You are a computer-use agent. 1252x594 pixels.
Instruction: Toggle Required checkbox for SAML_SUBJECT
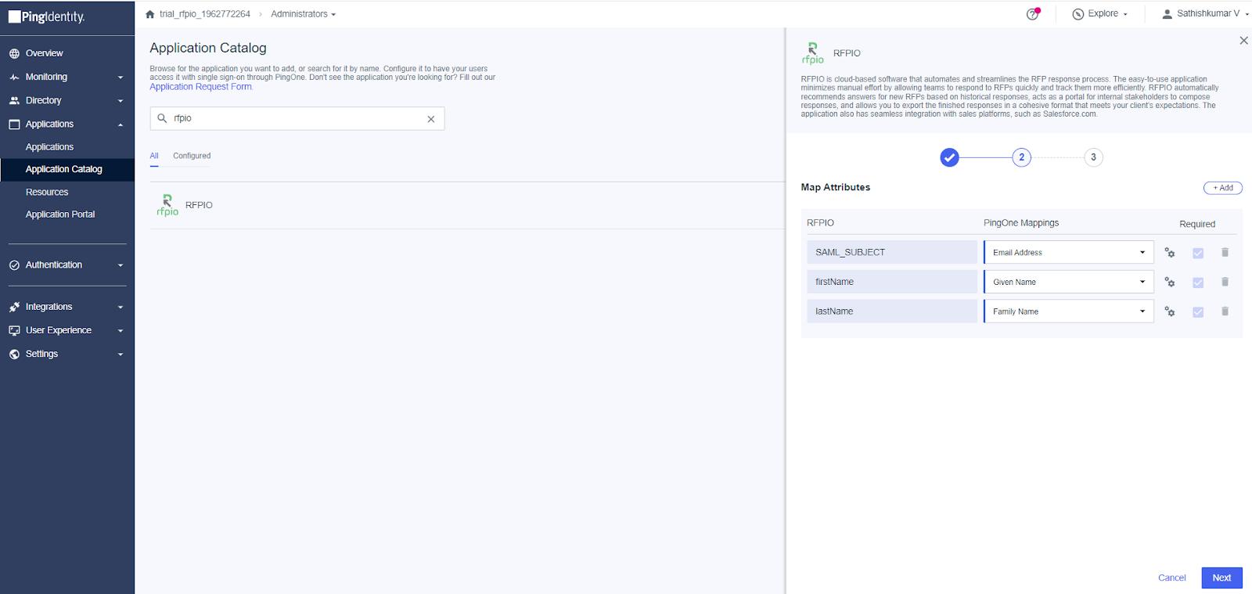[1198, 253]
